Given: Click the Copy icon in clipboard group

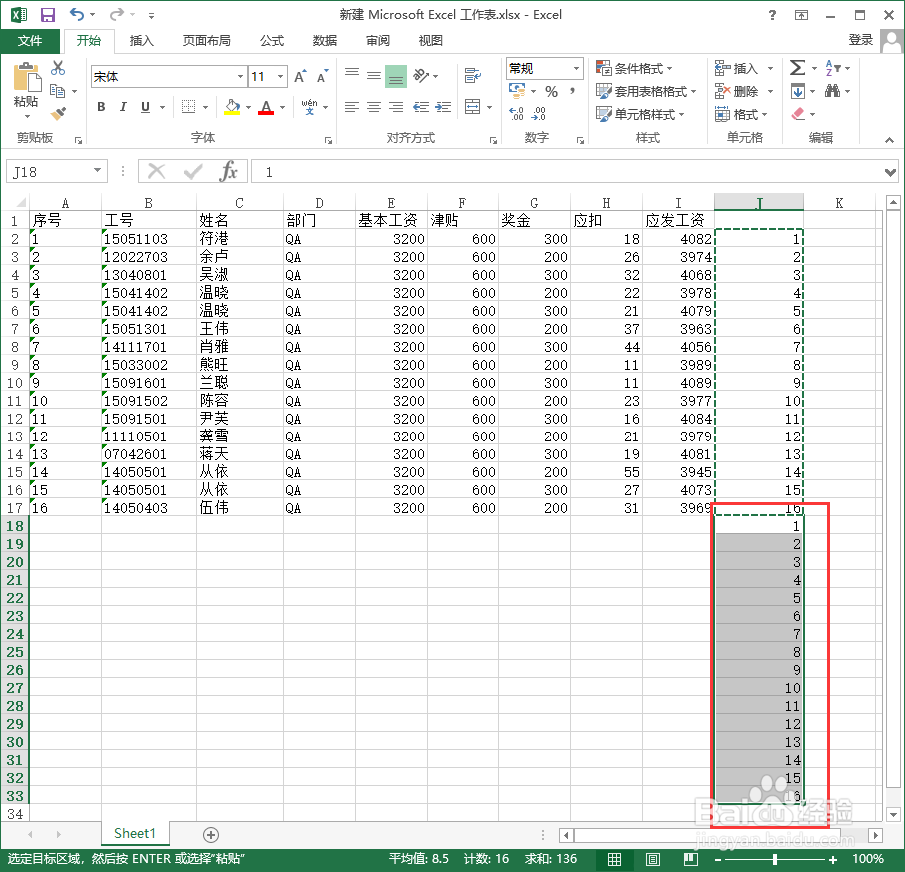Looking at the screenshot, I should [x=57, y=91].
